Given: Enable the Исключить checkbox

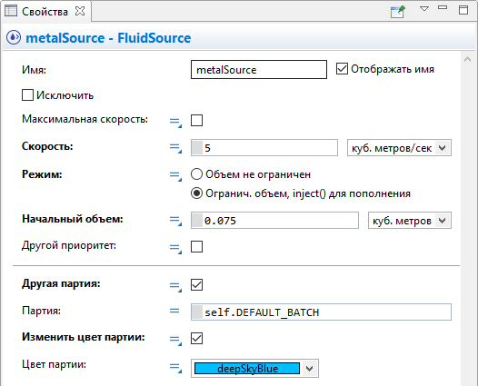Looking at the screenshot, I should click(x=27, y=95).
